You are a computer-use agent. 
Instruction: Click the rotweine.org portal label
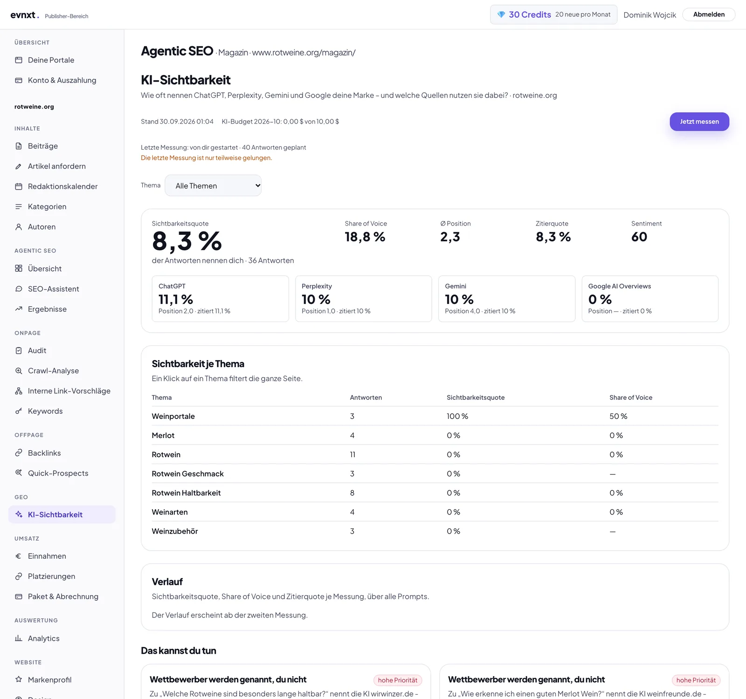pyautogui.click(x=34, y=107)
